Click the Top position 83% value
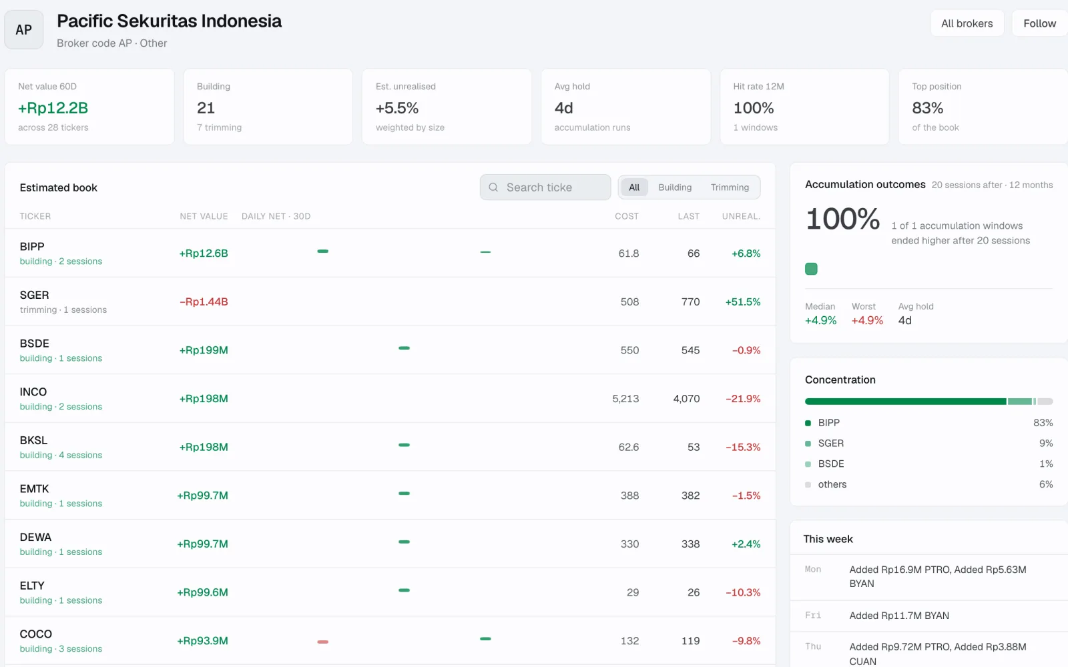This screenshot has height=667, width=1068. coord(928,108)
